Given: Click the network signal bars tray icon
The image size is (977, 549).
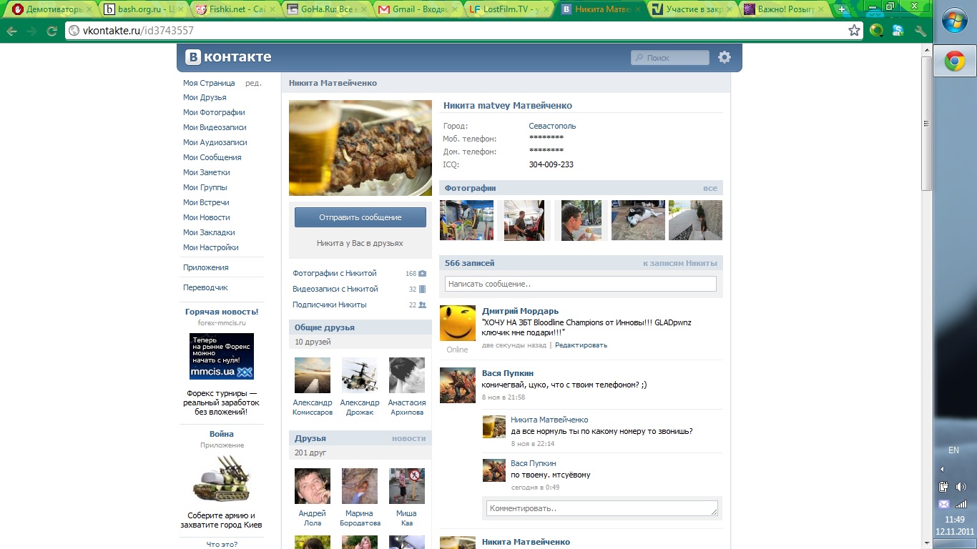Looking at the screenshot, I should pos(961,504).
